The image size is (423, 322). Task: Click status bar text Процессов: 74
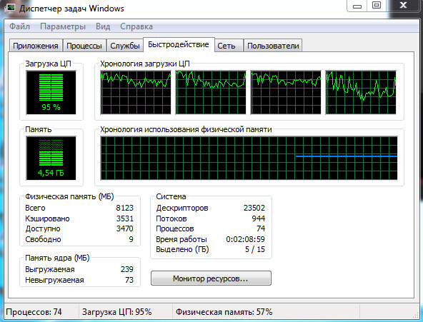[x=34, y=312]
